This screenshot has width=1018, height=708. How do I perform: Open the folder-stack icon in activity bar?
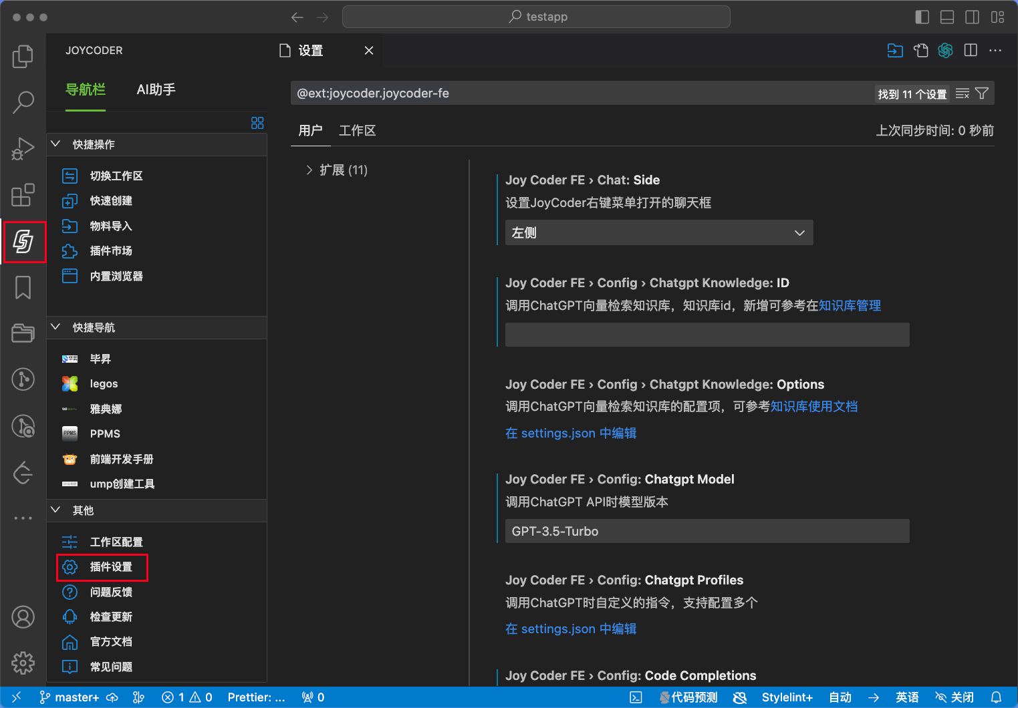pos(23,333)
